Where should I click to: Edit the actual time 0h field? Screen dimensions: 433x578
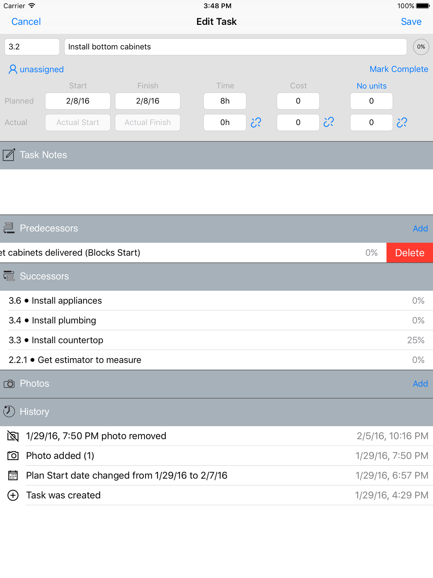(x=225, y=123)
